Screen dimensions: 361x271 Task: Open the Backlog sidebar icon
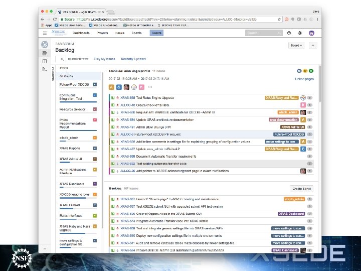click(x=45, y=53)
